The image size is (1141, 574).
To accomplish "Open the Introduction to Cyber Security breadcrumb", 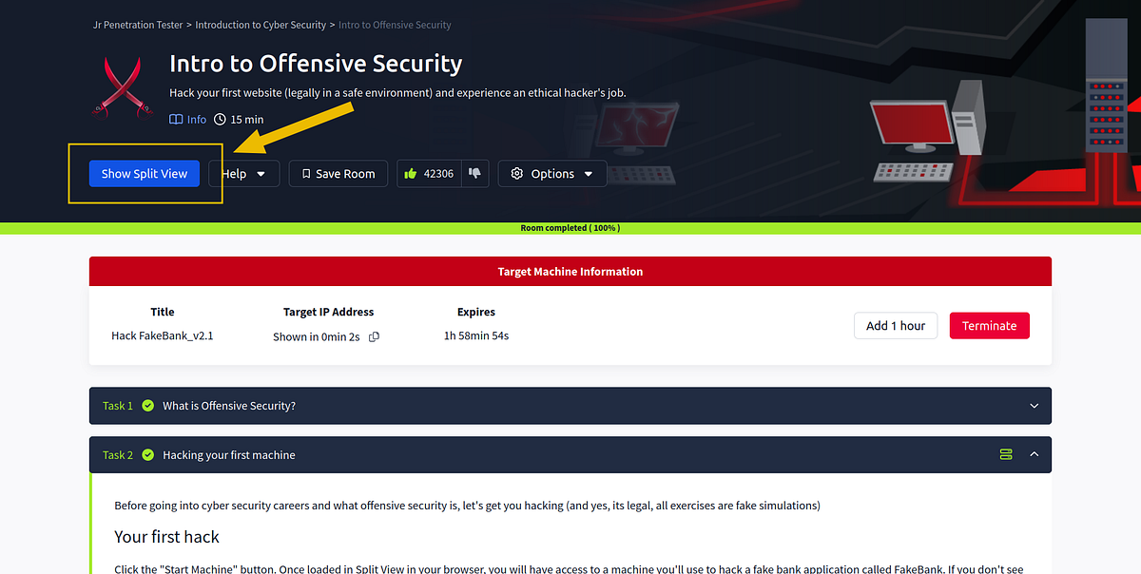I will point(261,24).
